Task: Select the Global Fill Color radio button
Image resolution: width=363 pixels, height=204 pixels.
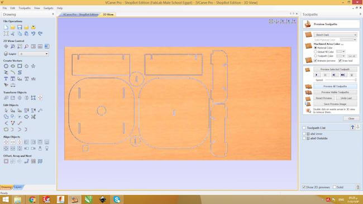Action: pyautogui.click(x=316, y=52)
